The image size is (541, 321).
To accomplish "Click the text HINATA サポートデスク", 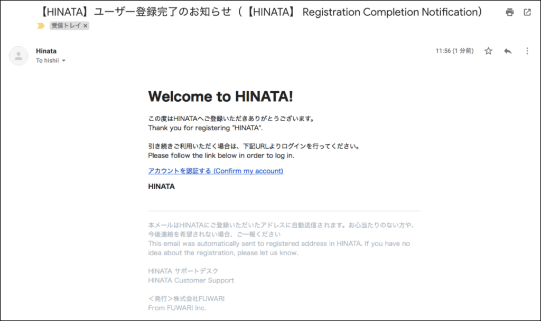I will tap(183, 271).
